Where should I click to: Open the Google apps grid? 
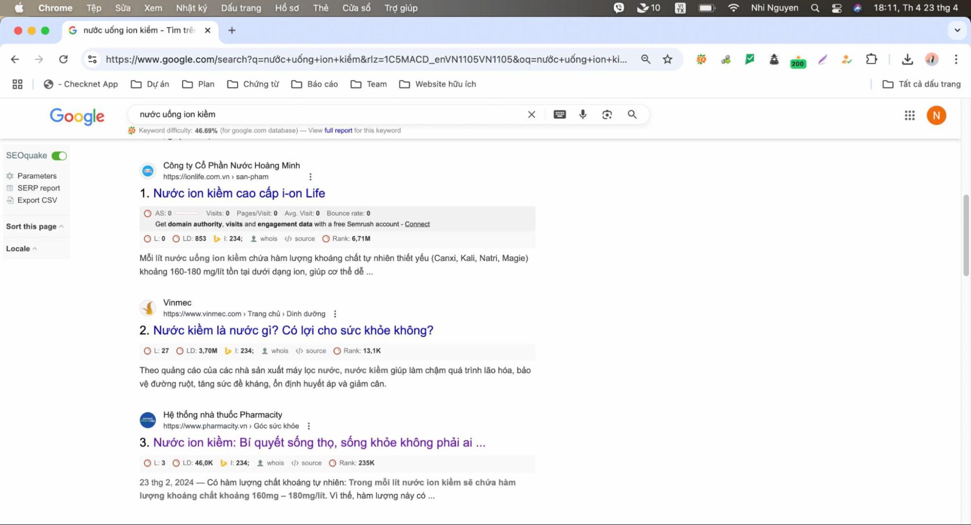(909, 115)
